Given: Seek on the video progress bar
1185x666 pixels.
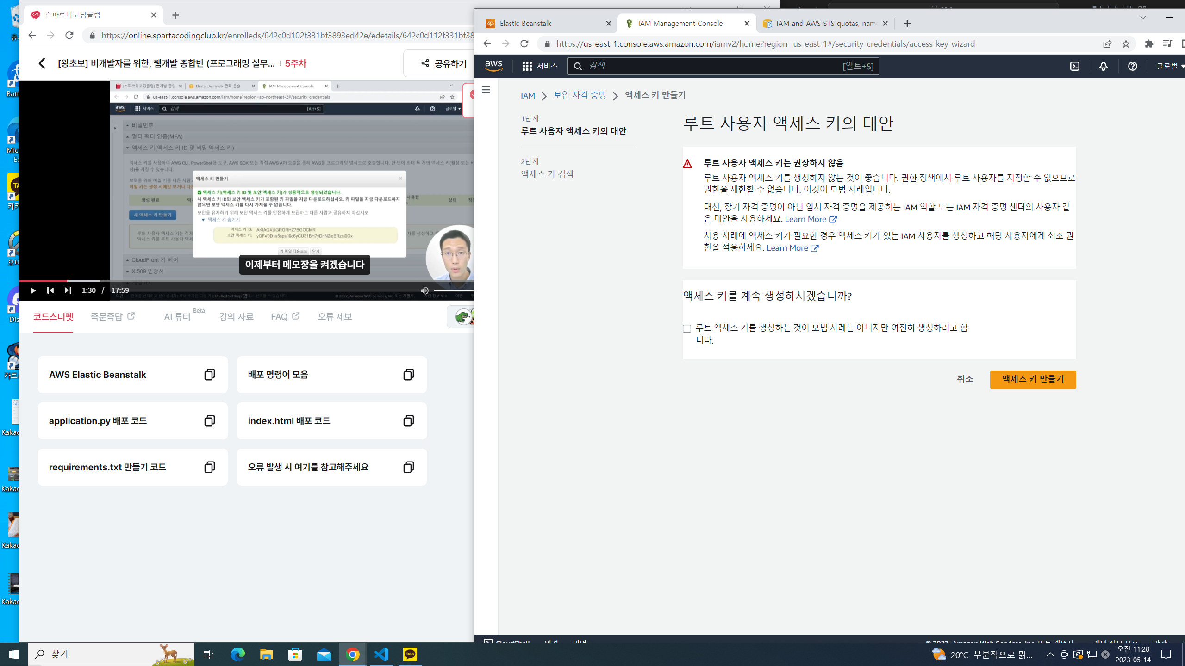Looking at the screenshot, I should (x=247, y=281).
